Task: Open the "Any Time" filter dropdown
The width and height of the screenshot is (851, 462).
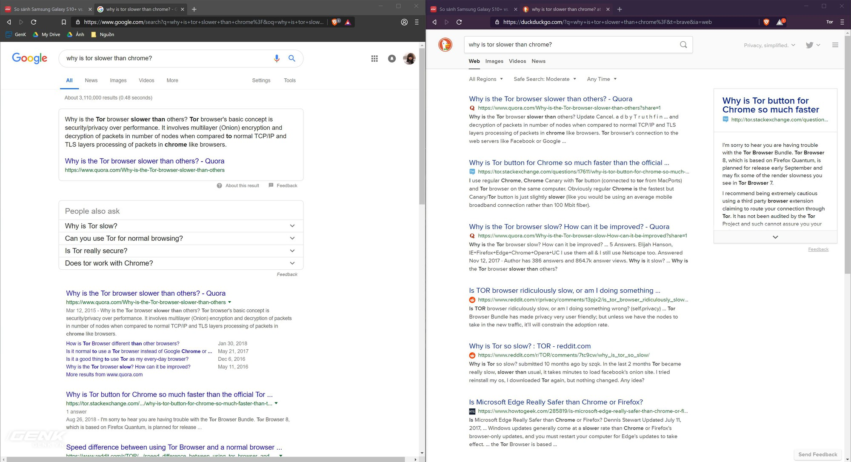Action: (x=599, y=79)
